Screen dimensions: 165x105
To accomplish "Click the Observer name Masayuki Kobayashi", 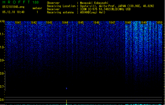I will pyautogui.click(x=94, y=3).
